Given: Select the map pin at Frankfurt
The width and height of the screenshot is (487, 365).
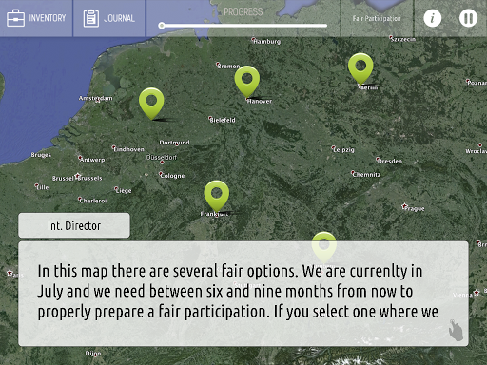Looking at the screenshot, I should tap(217, 196).
